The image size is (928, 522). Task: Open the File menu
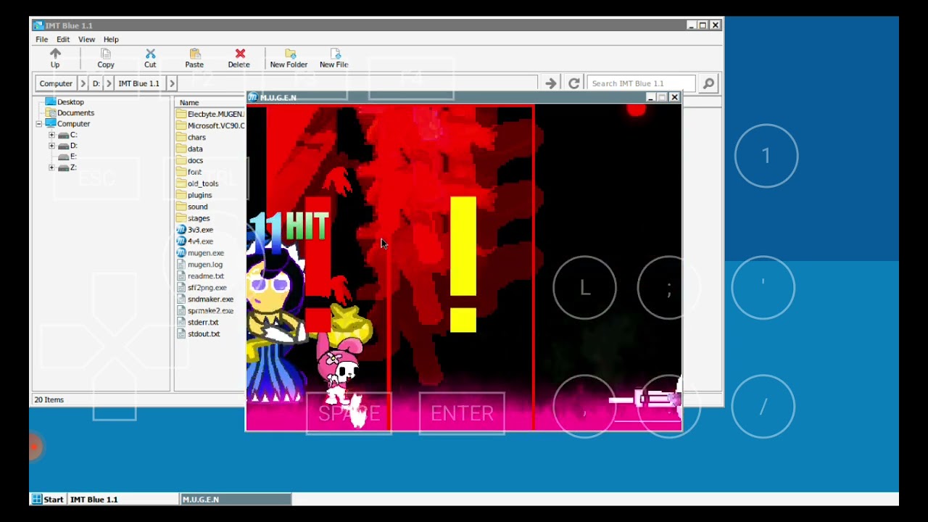[42, 39]
